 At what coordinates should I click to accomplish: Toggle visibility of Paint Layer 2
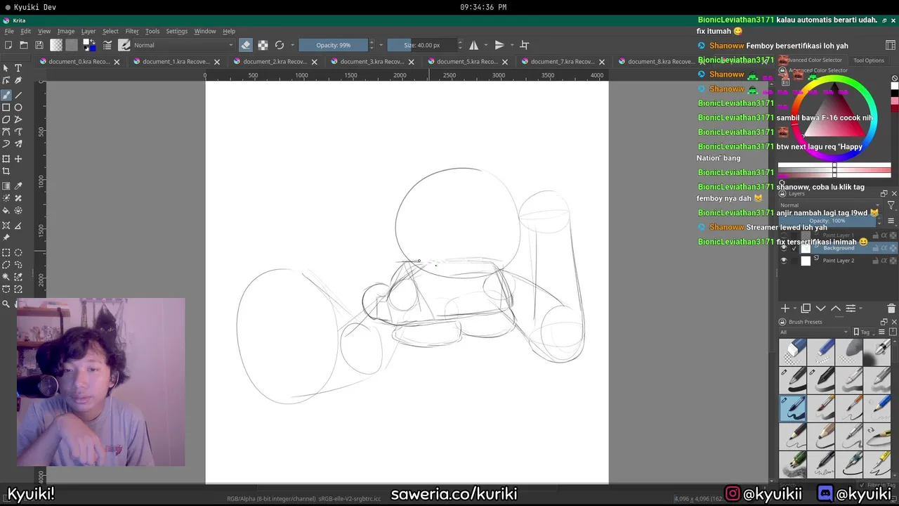tap(784, 261)
